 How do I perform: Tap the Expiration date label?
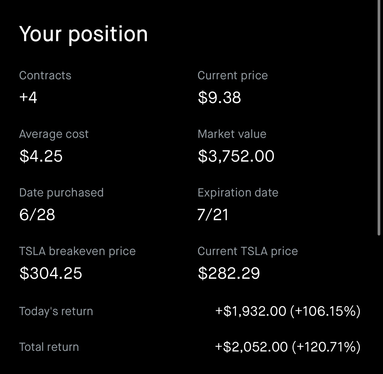238,193
